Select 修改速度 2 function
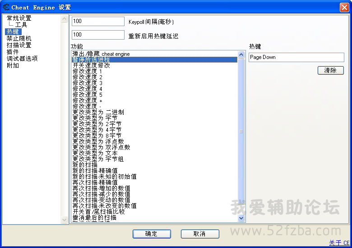 154,77
